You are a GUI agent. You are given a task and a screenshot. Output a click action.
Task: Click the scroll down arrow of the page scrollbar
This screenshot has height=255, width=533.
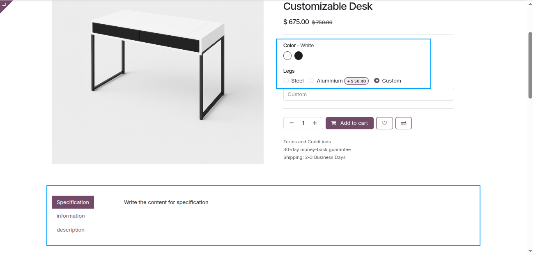click(530, 251)
